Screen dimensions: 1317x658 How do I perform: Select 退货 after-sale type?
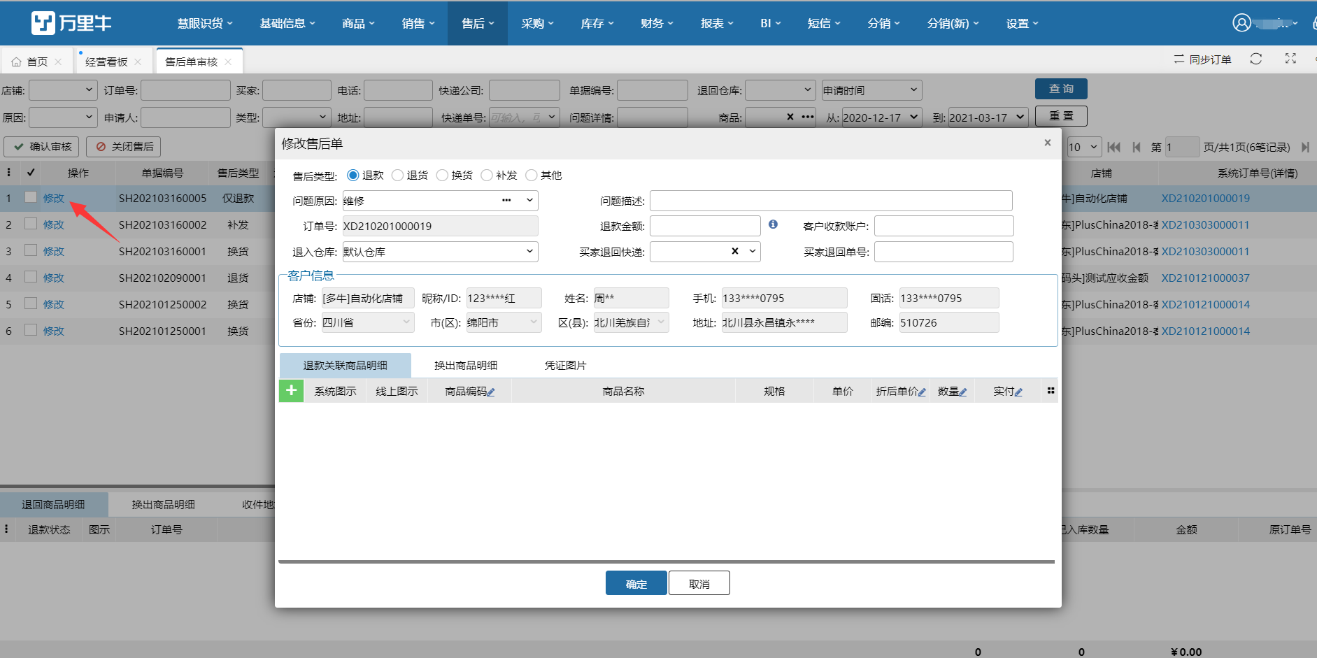tap(398, 175)
